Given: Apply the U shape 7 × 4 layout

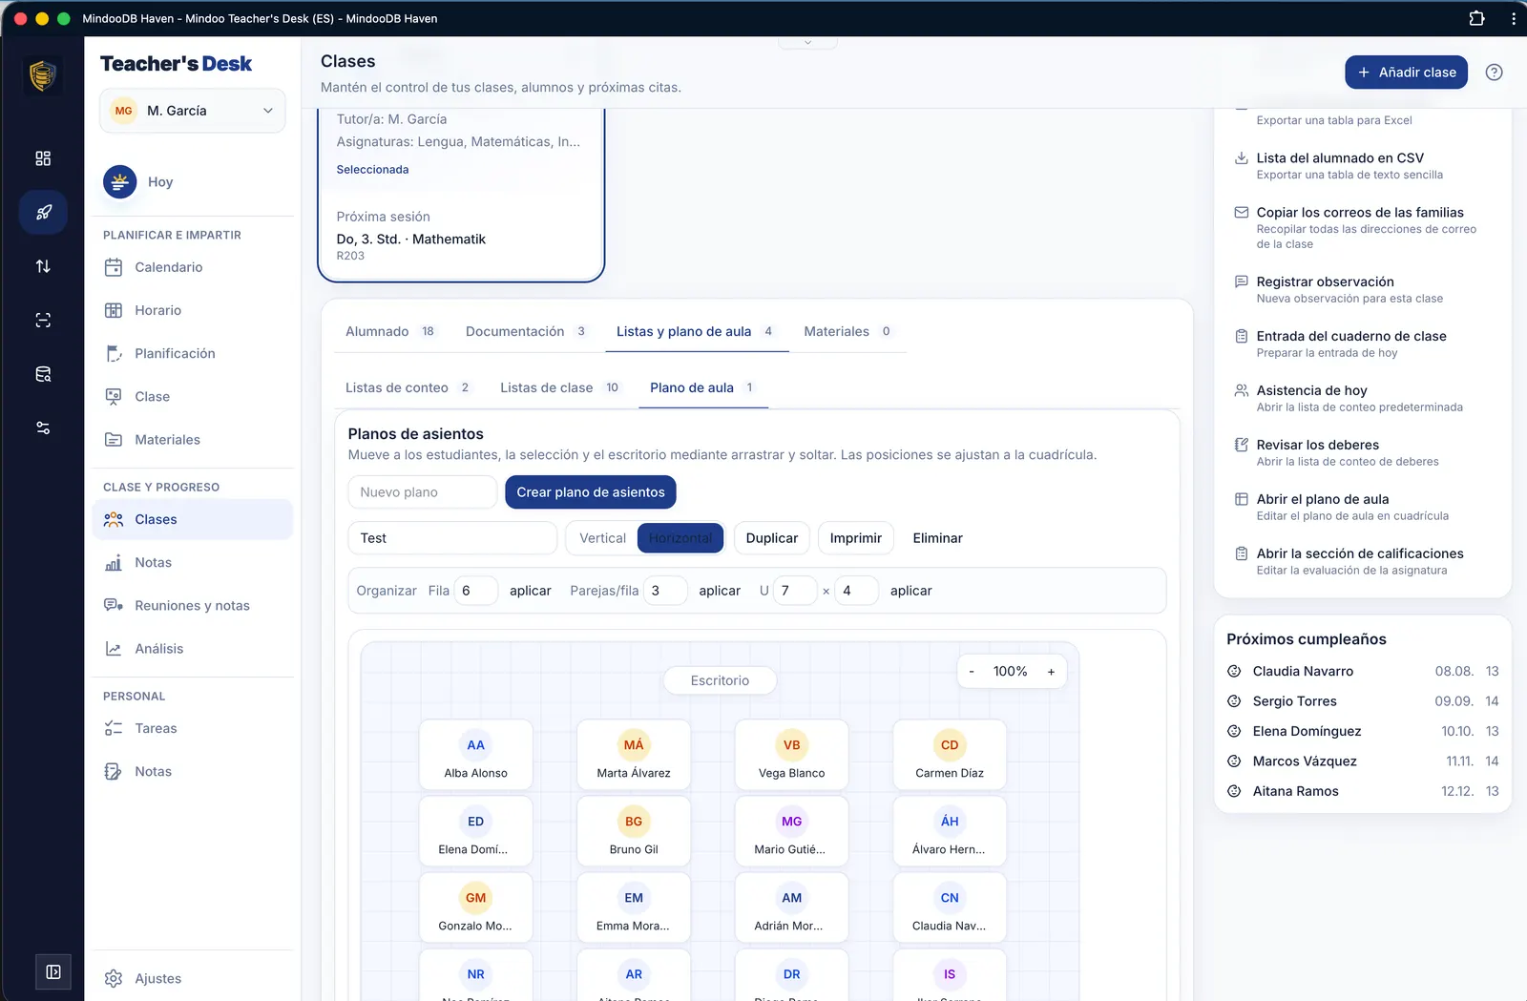Looking at the screenshot, I should tap(911, 591).
